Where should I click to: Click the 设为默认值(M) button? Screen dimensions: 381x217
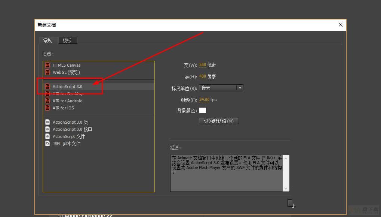(x=219, y=121)
